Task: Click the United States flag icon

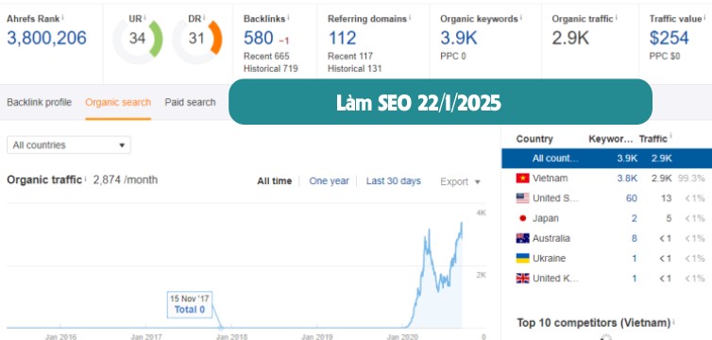Action: pos(522,198)
